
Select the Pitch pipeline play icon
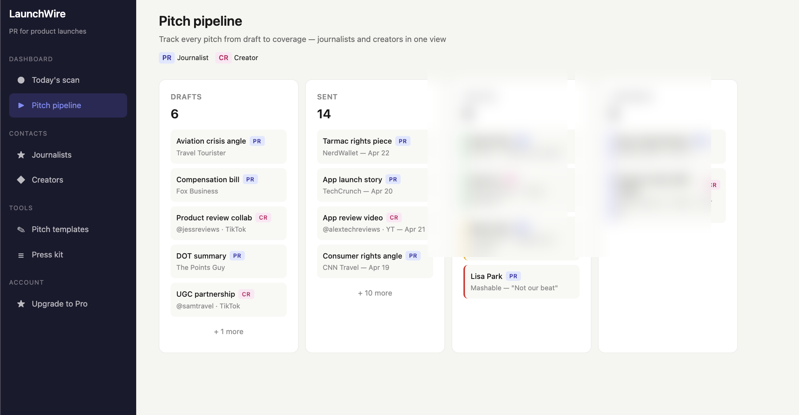tap(21, 105)
